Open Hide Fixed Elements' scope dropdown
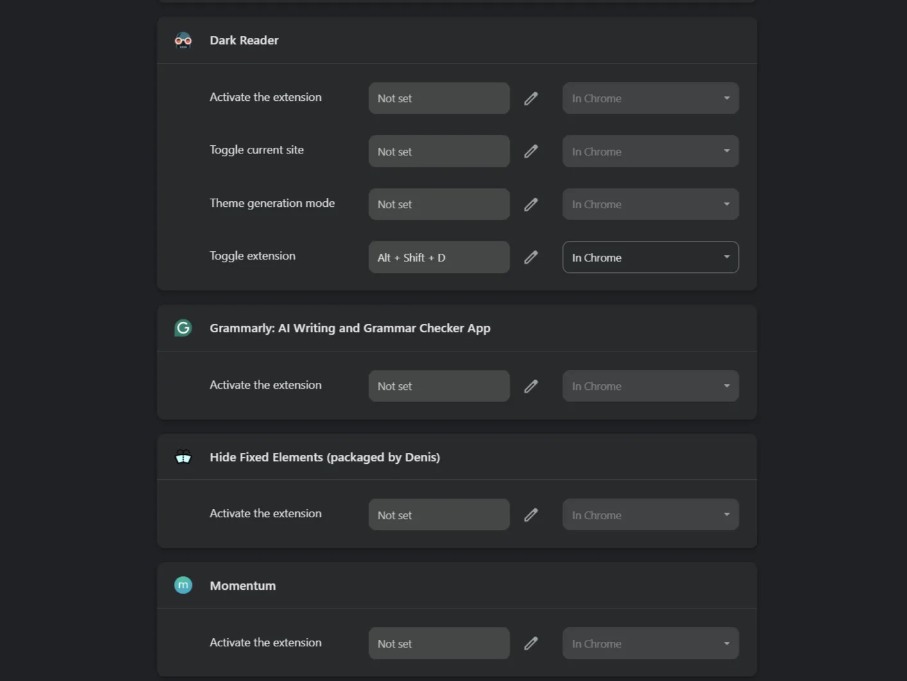 [x=650, y=514]
